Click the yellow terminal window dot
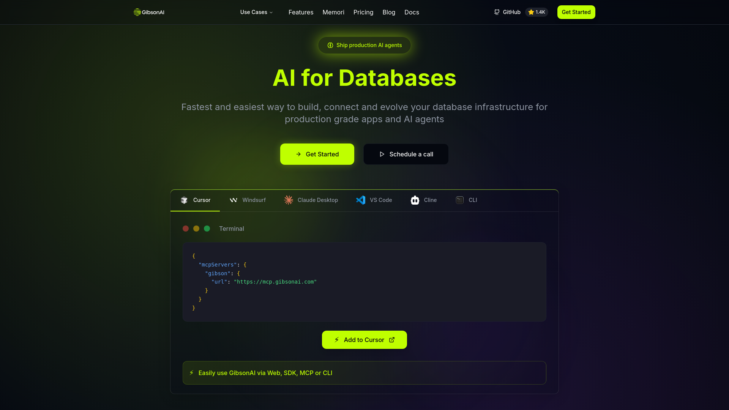Image resolution: width=729 pixels, height=410 pixels. tap(196, 228)
